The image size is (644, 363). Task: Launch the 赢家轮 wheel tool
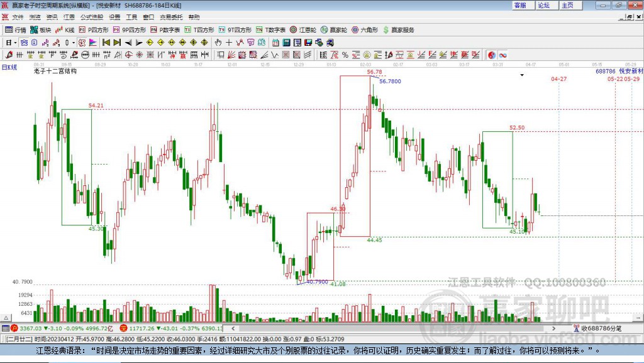click(334, 30)
